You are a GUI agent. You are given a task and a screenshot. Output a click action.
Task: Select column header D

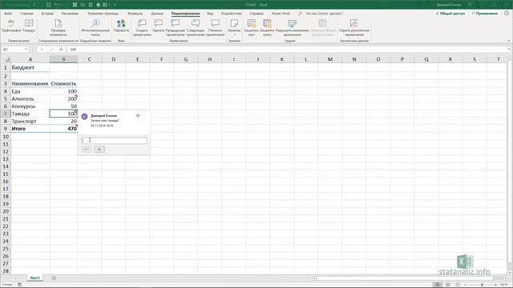114,59
